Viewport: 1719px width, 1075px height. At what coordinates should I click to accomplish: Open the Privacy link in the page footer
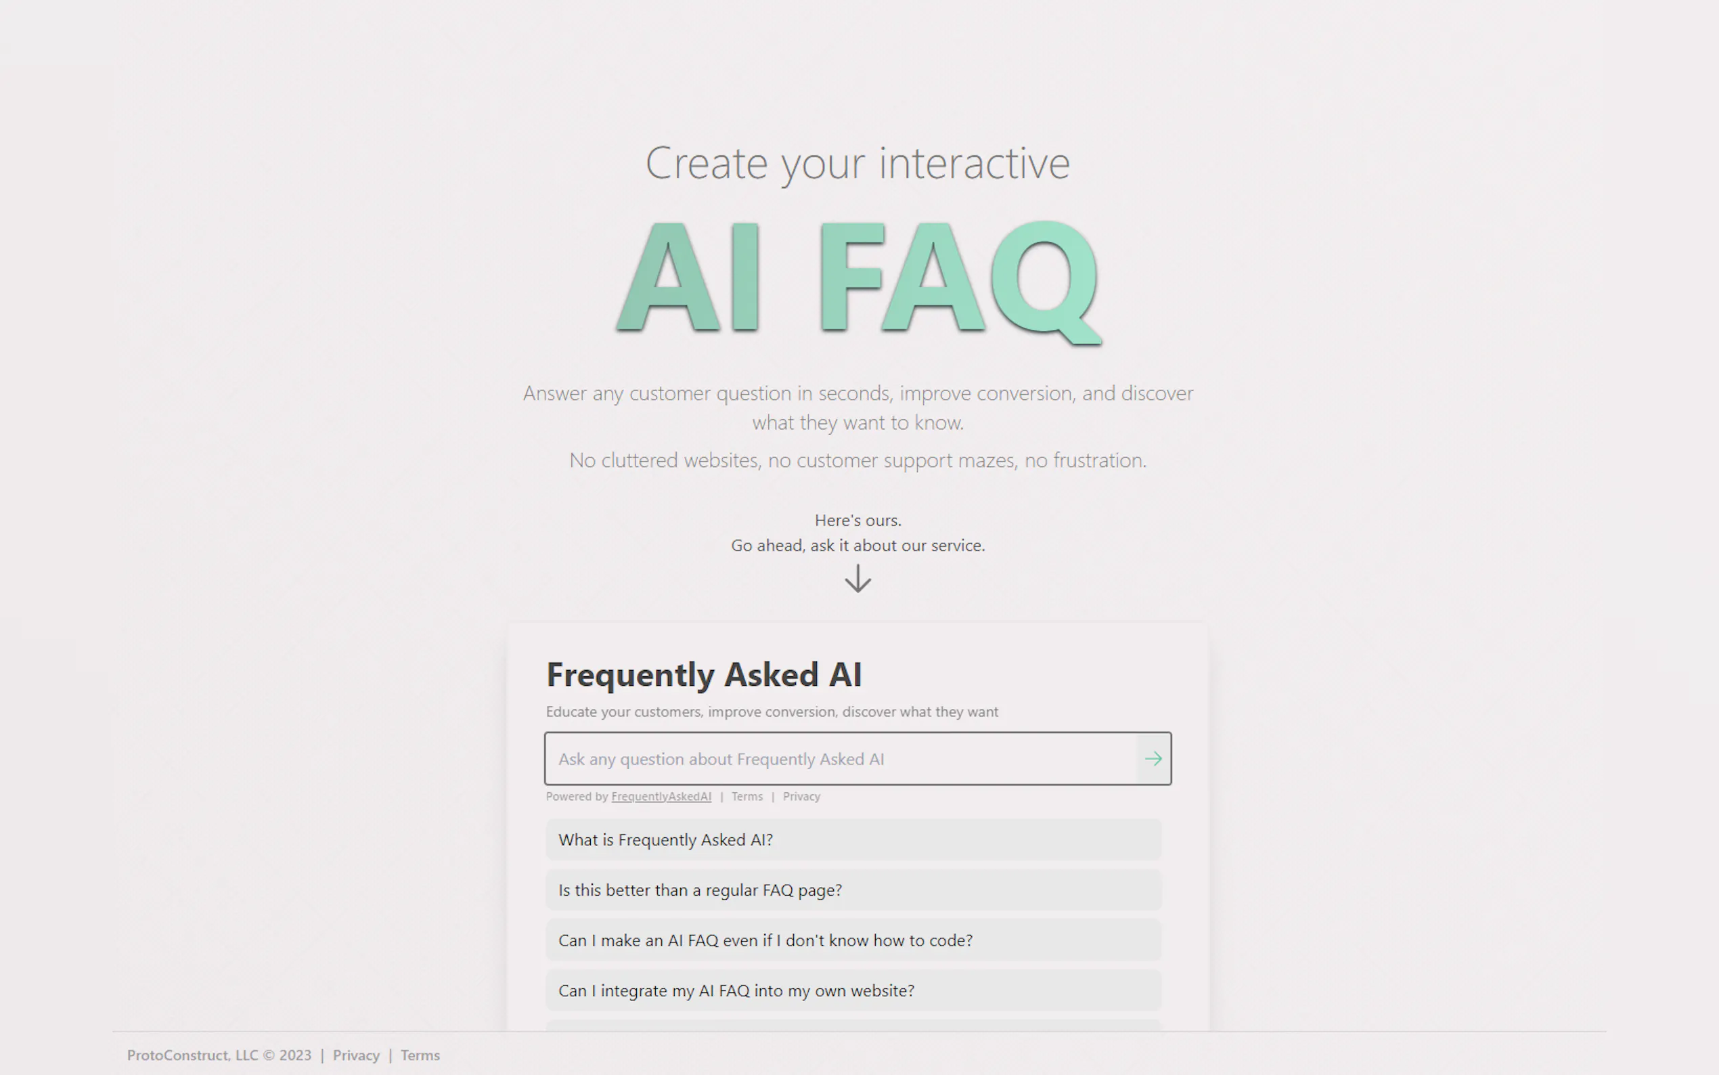pos(356,1055)
